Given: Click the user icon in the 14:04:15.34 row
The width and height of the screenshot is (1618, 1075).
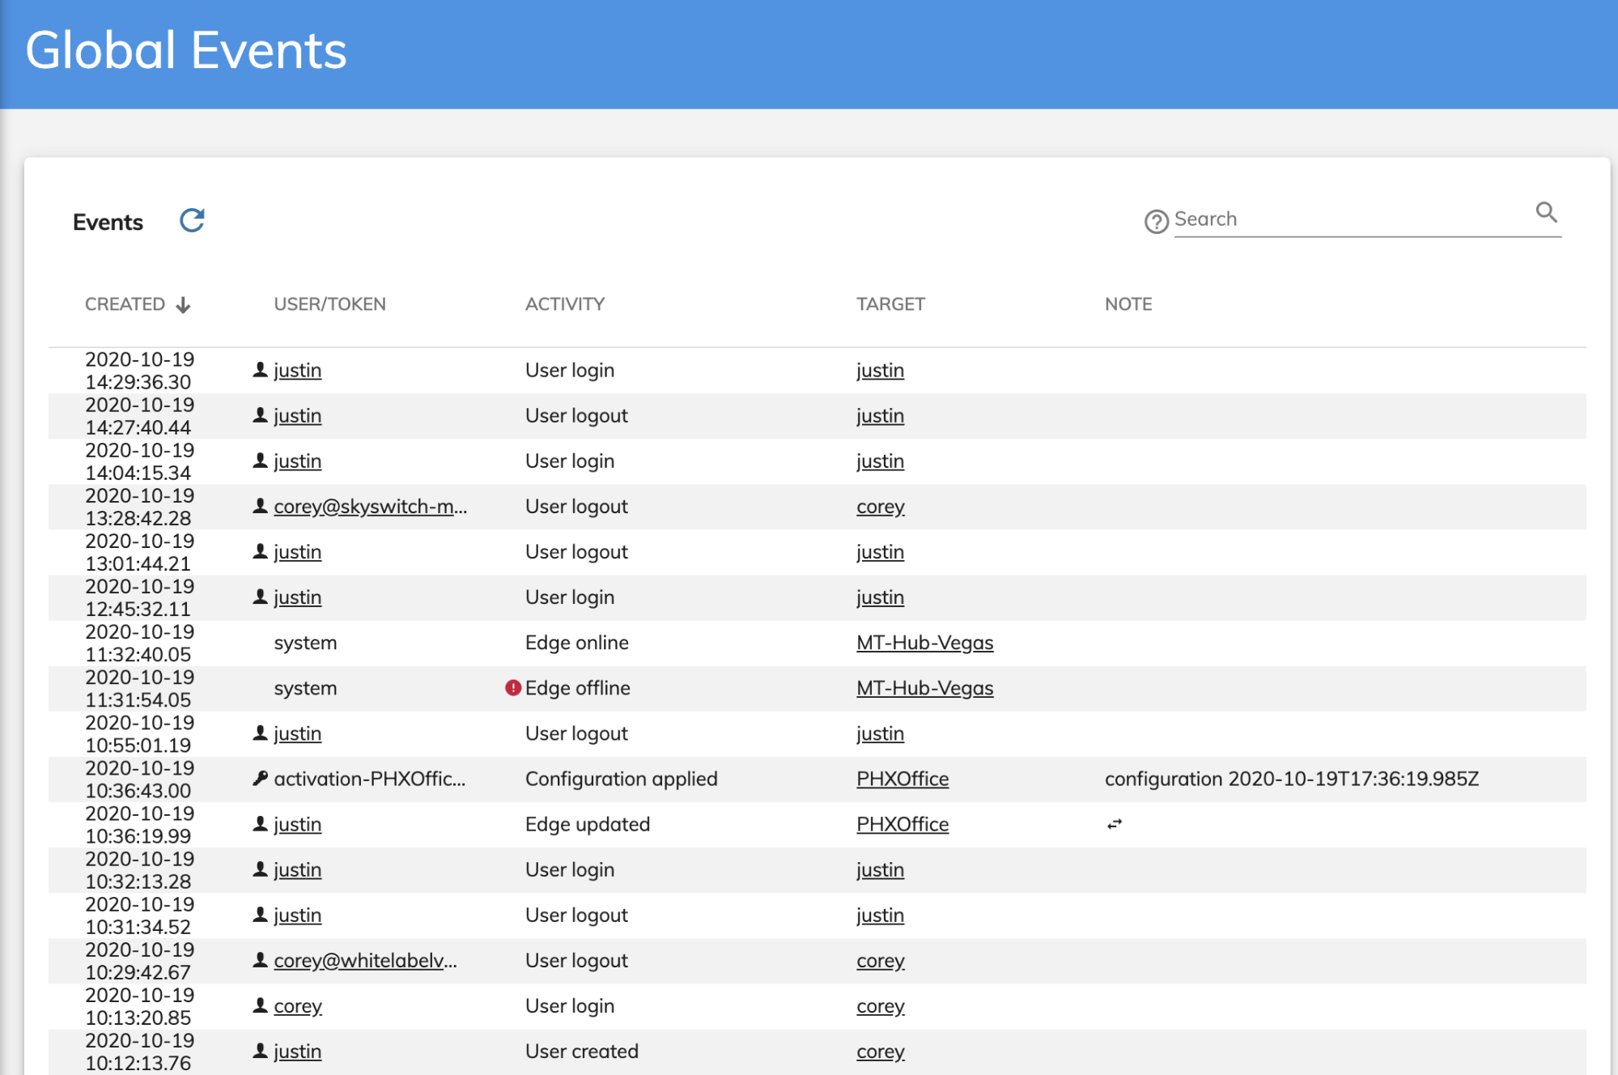Looking at the screenshot, I should [x=260, y=461].
